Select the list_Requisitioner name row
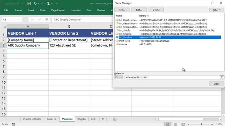The image size is (225, 126). 168,23
